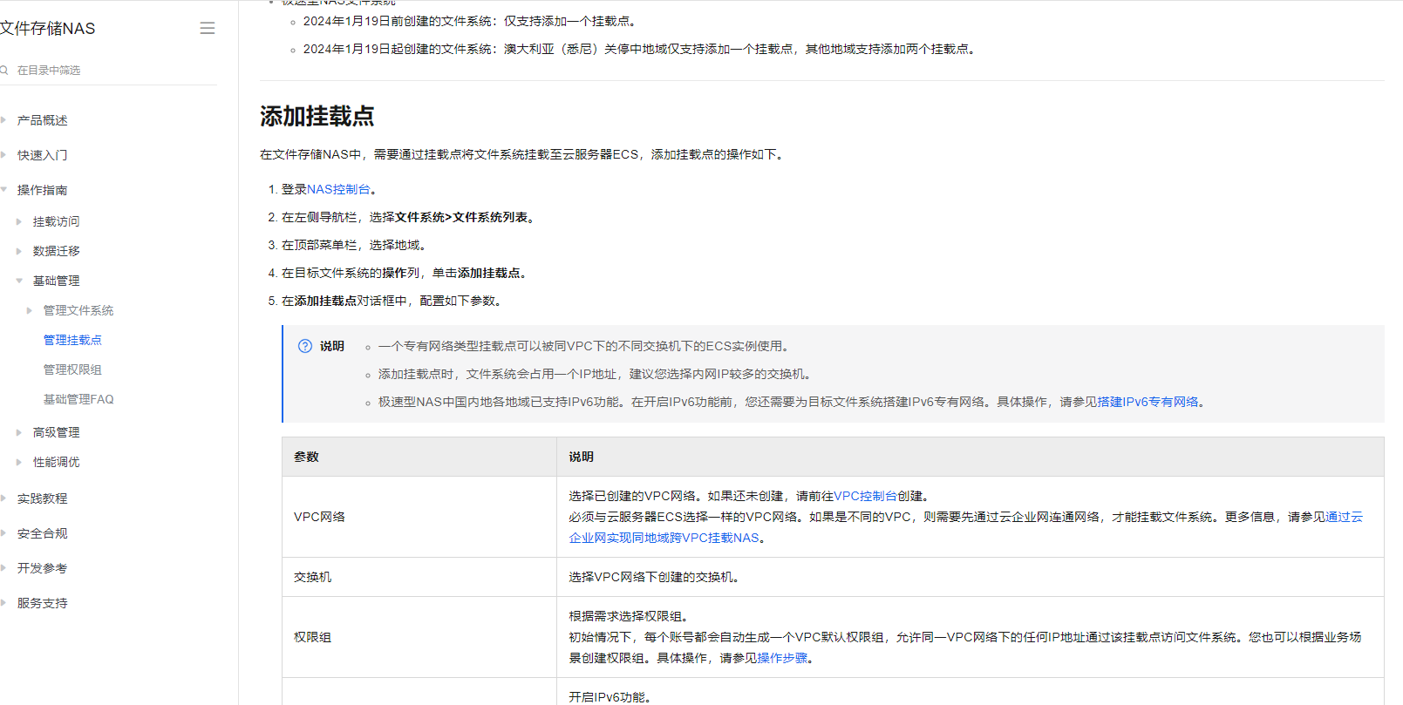The height and width of the screenshot is (705, 1403).
Task: Expand the 开发参考 arrow
Action: [x=3, y=568]
